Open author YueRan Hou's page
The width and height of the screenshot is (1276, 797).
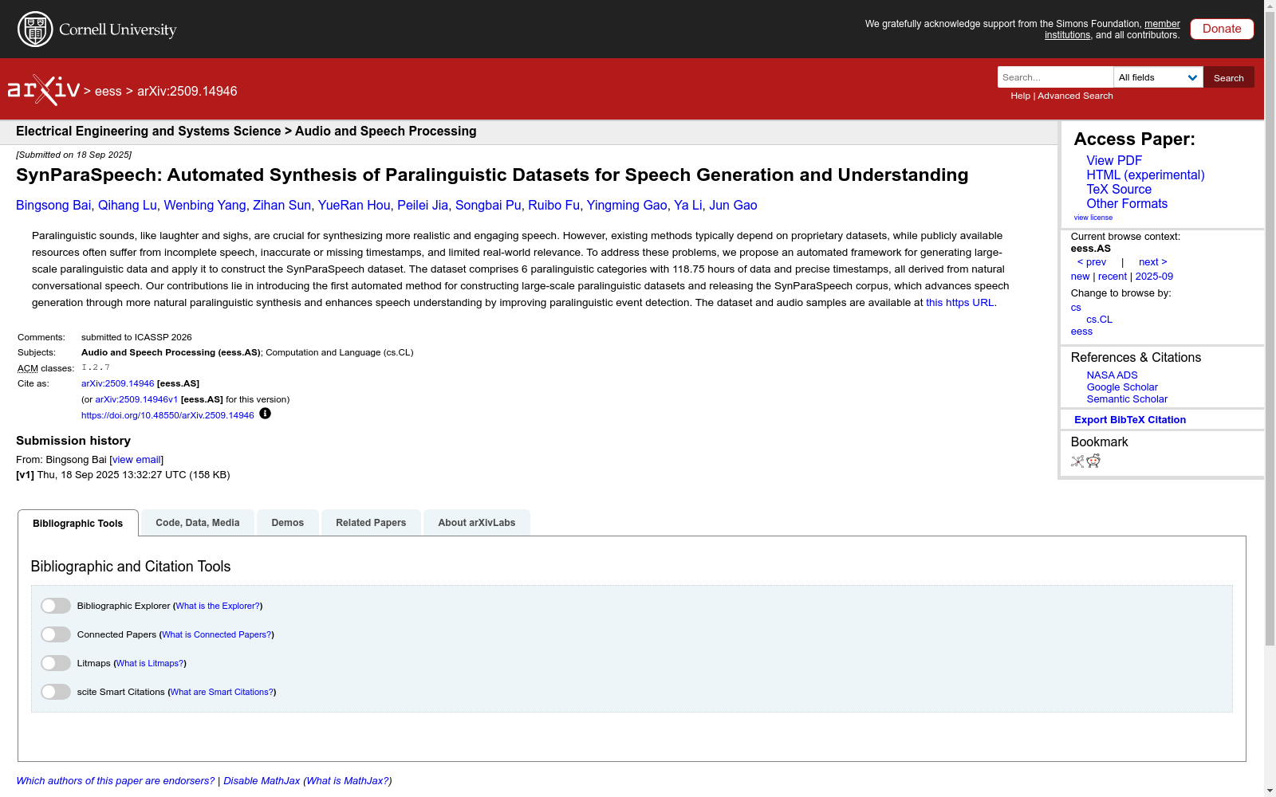tap(354, 205)
